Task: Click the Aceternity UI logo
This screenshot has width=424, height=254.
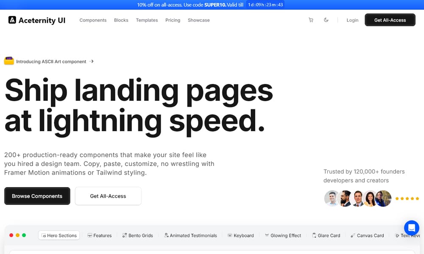Action: click(36, 20)
